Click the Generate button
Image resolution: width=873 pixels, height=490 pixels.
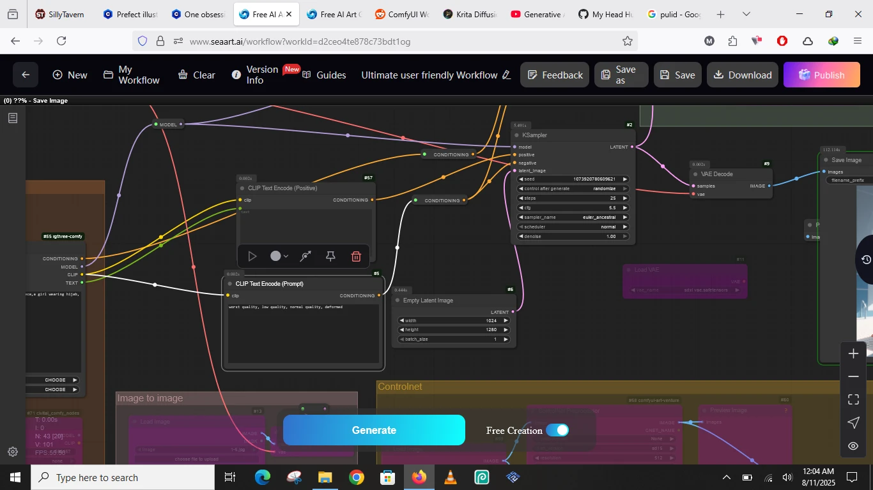click(374, 430)
